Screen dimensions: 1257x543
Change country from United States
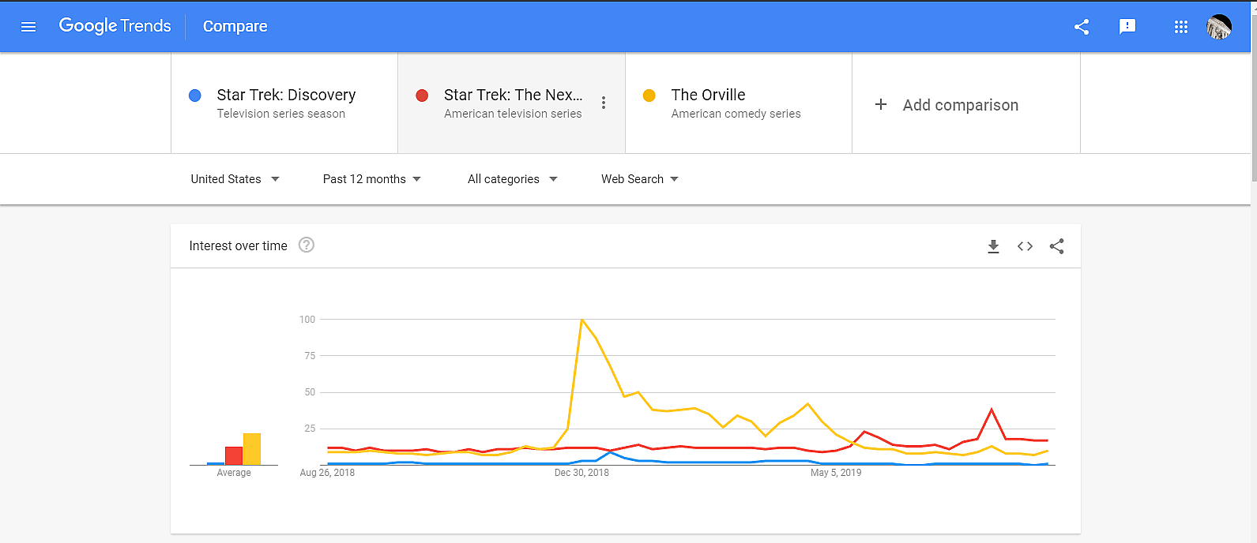point(234,178)
